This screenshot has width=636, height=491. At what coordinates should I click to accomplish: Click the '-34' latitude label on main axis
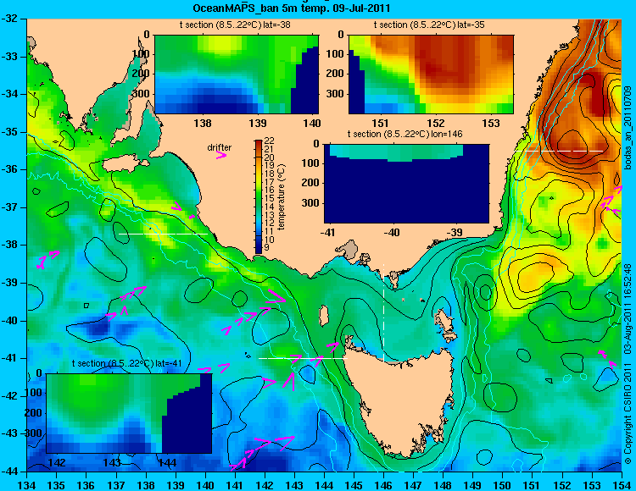pos(9,94)
